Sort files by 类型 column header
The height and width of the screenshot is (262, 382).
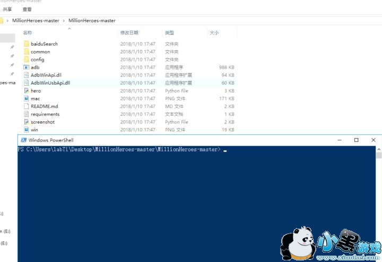coord(170,33)
